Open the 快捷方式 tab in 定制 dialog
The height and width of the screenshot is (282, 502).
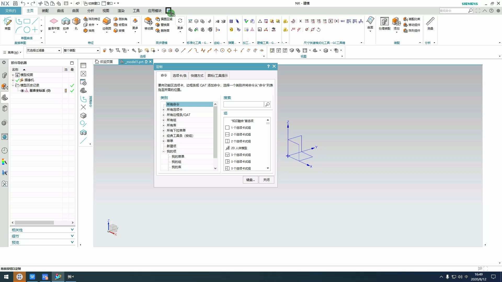pos(197,75)
